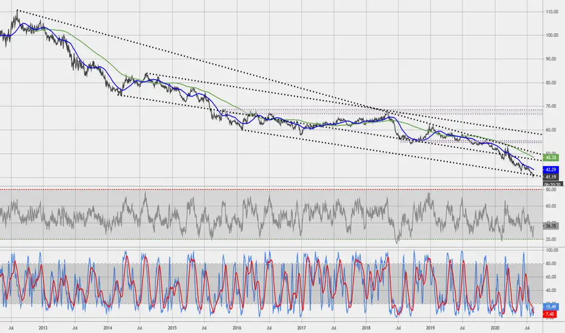Click the red 7.48 stochastic value label
The image size is (565, 333).
(550, 314)
